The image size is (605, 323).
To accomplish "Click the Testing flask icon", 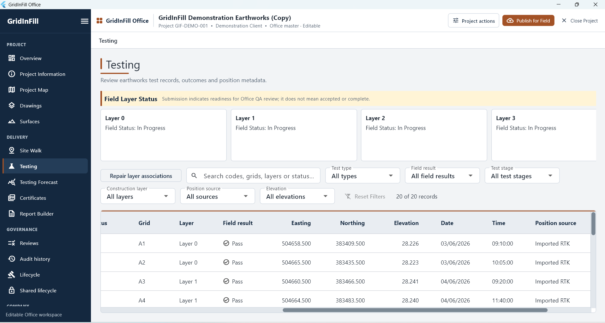I will [x=12, y=166].
